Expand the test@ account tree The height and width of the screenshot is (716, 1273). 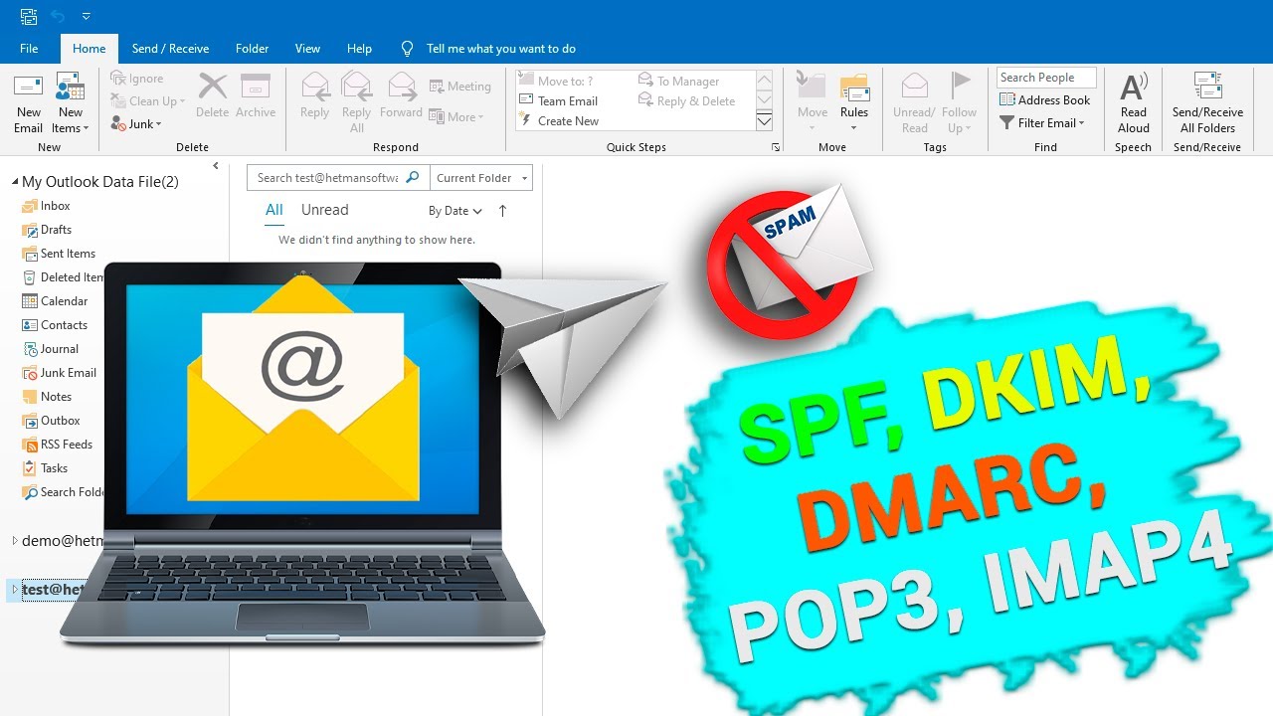click(14, 590)
